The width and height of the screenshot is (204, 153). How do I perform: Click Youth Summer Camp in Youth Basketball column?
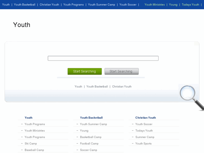93,124
